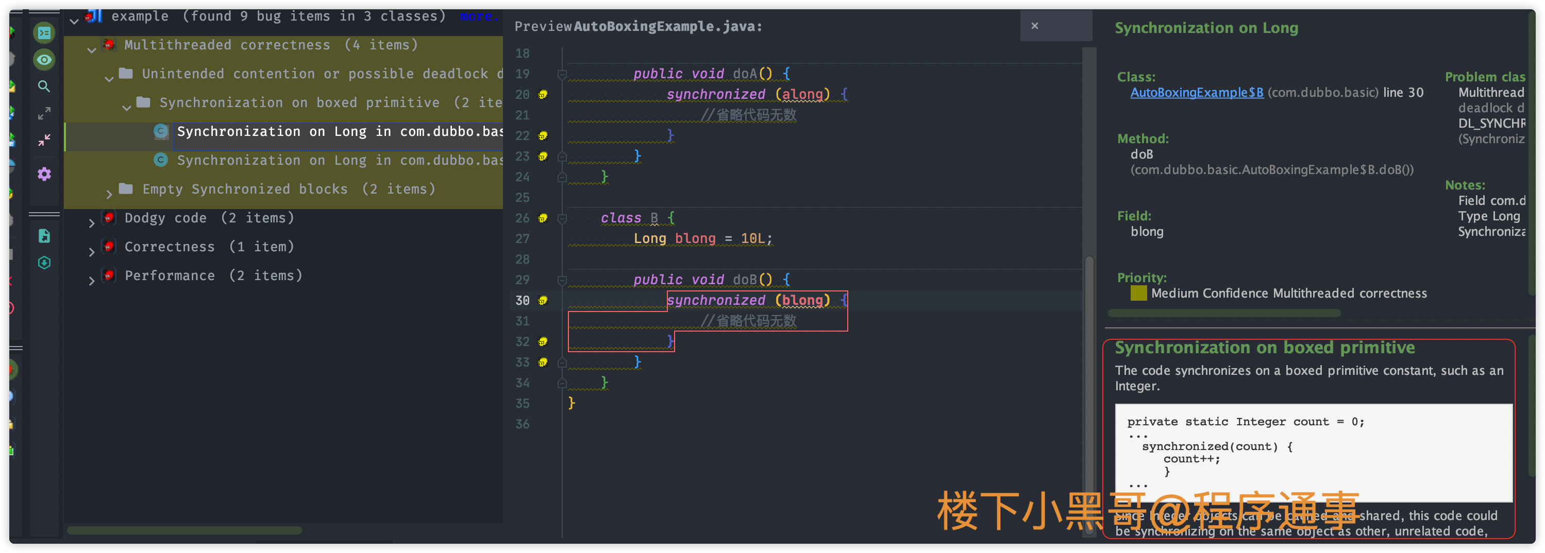This screenshot has width=1545, height=553.
Task: Click the magnifier search icon
Action: coord(44,87)
